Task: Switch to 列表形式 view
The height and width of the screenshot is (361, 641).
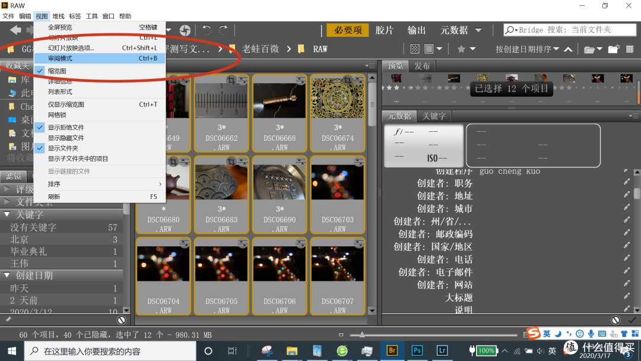Action: [100, 91]
